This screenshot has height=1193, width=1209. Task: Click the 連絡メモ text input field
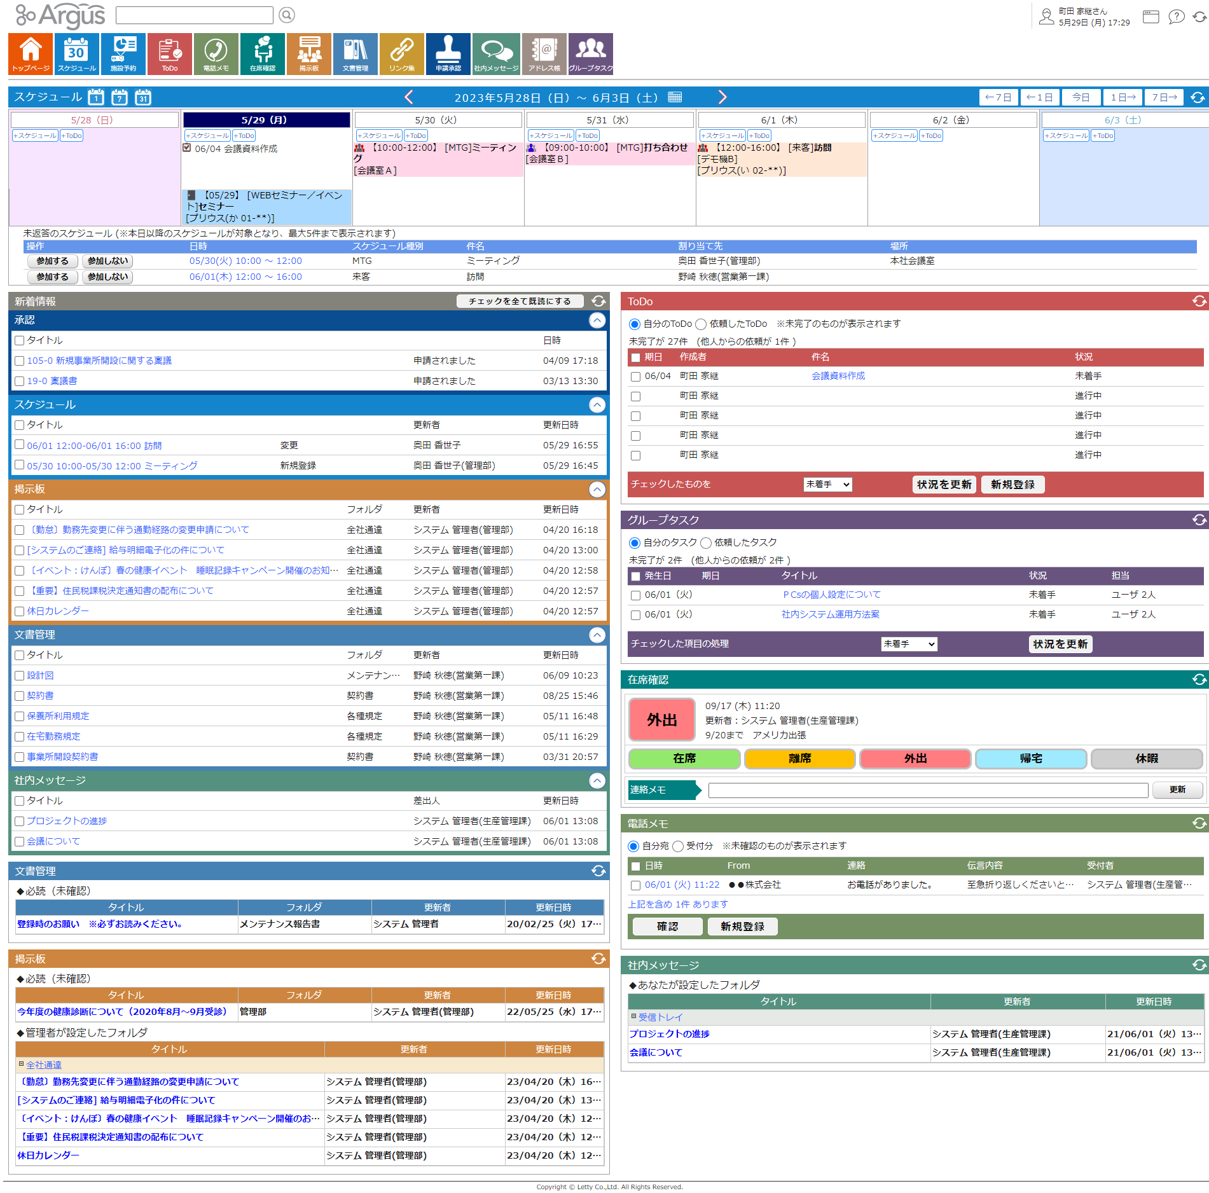927,790
